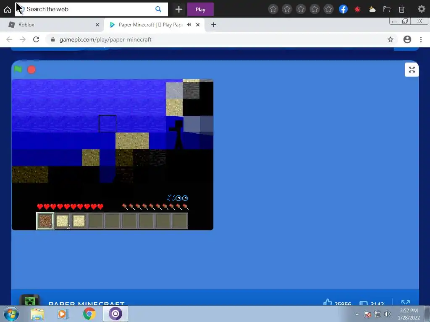430x322 pixels.
Task: Bookmark this page with the star
Action: coord(391,39)
